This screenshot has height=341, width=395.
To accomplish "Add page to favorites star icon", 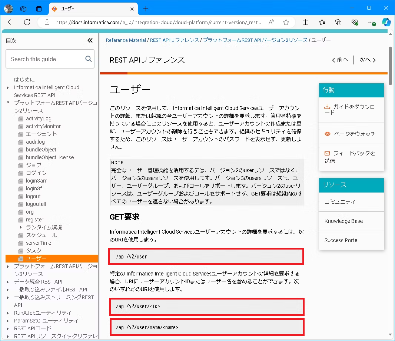I will 286,22.
